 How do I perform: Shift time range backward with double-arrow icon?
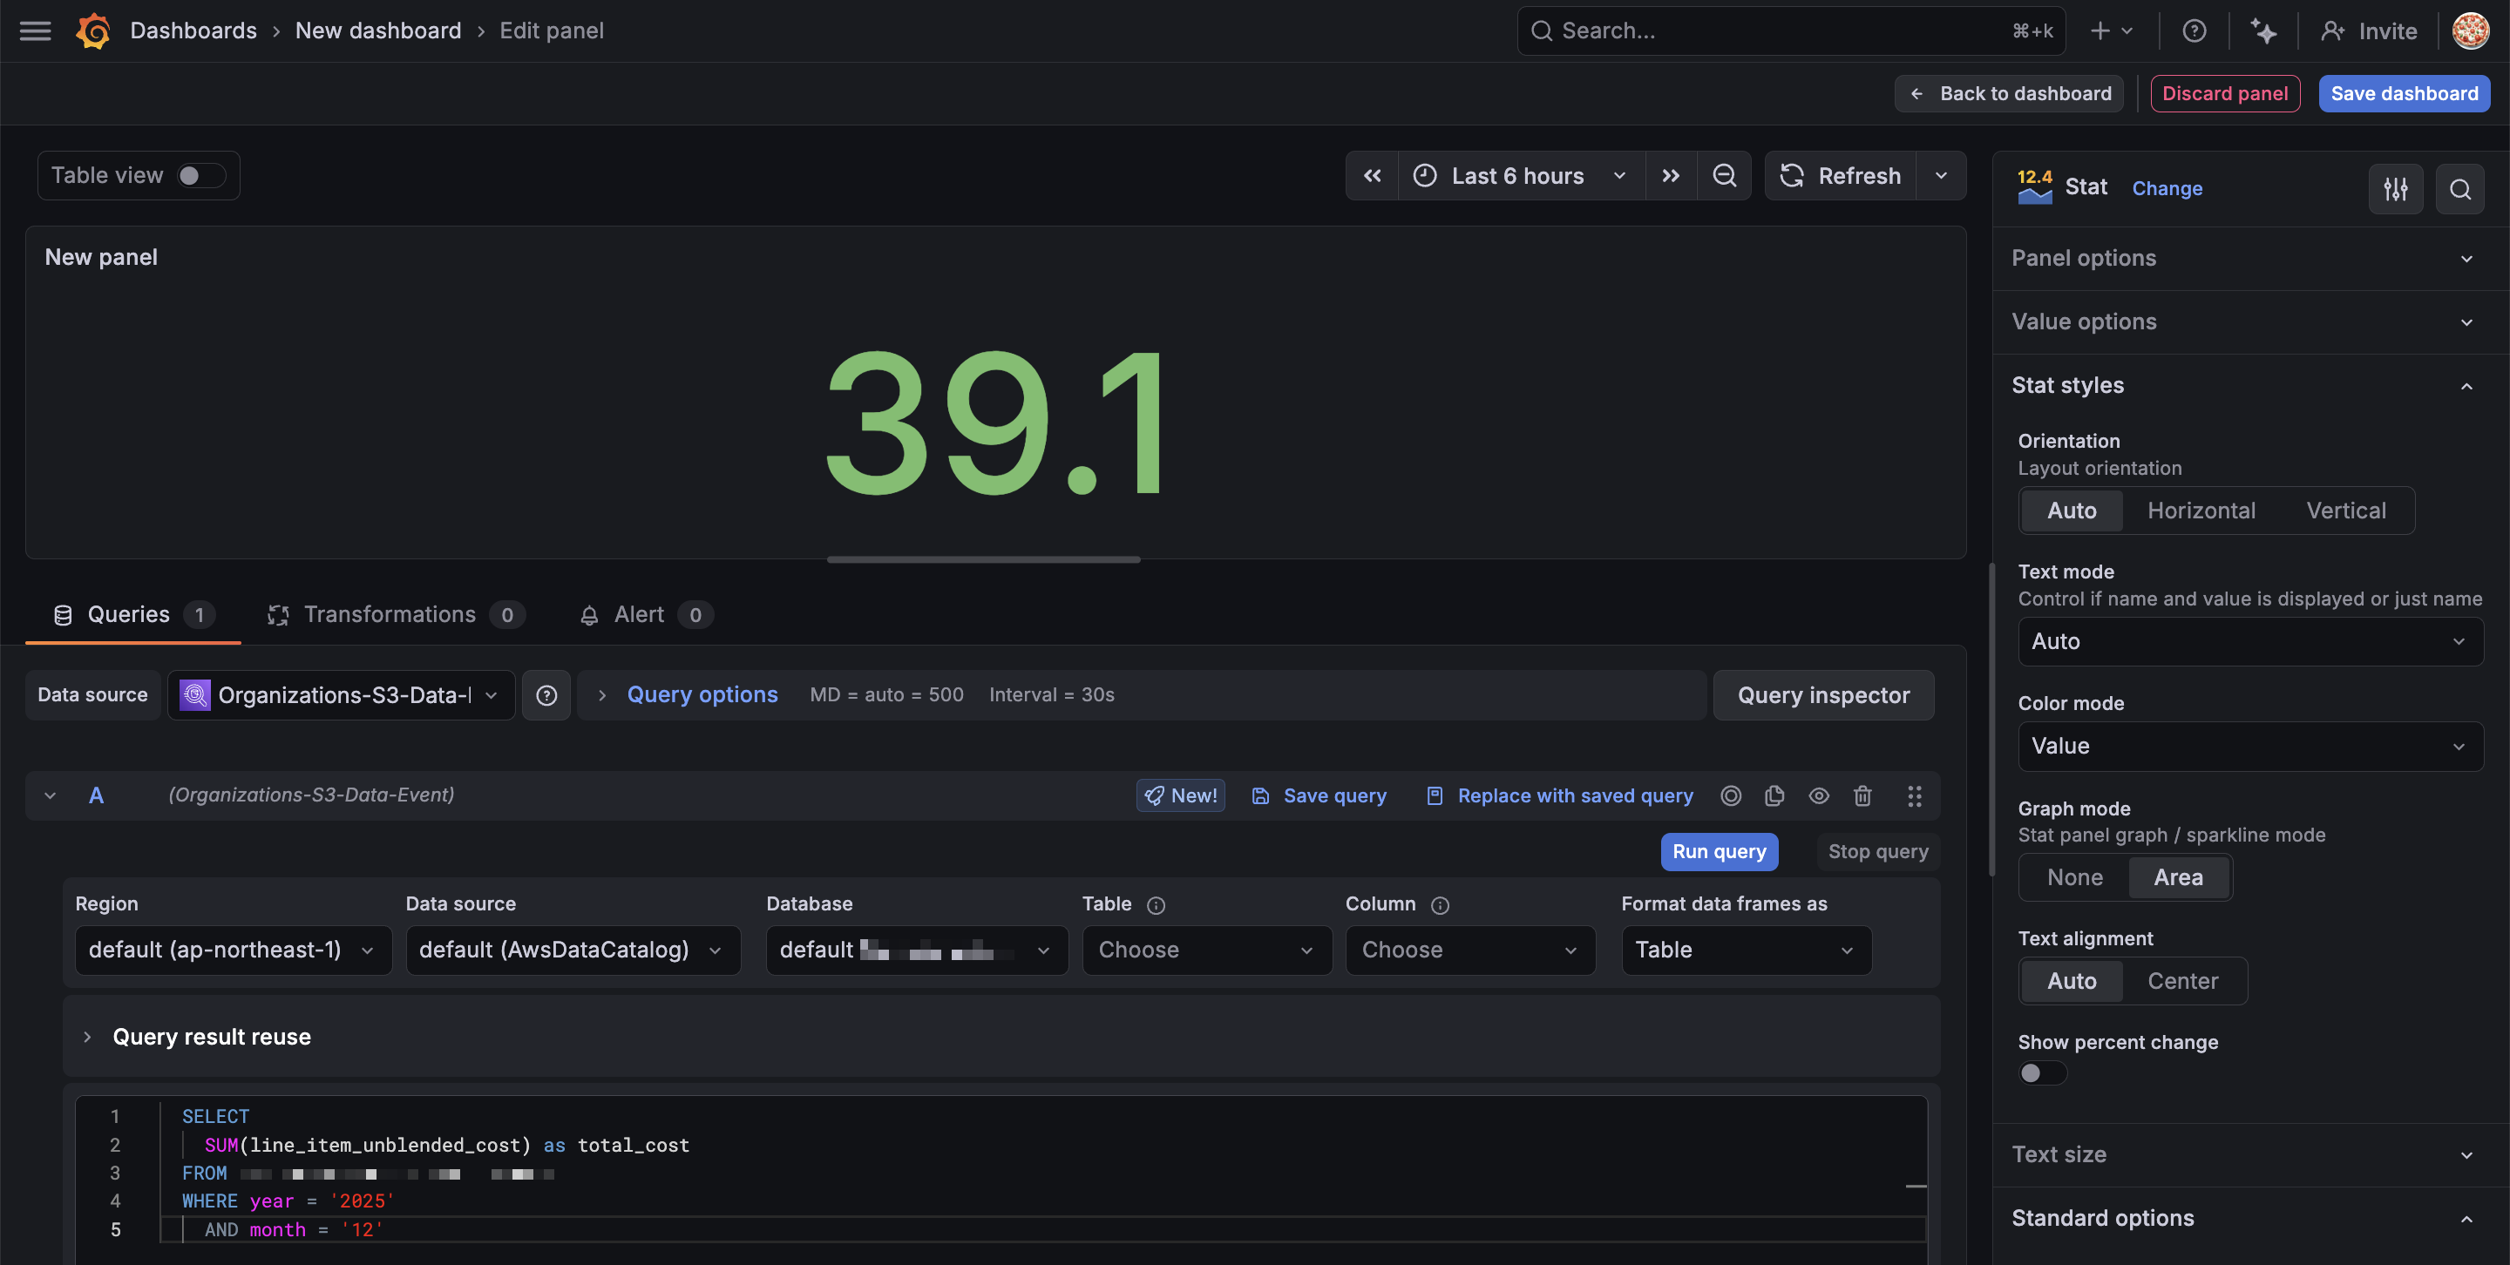pos(1372,175)
